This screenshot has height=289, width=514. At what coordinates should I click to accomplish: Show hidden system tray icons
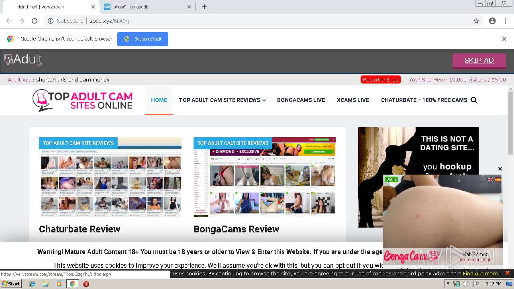[449, 284]
